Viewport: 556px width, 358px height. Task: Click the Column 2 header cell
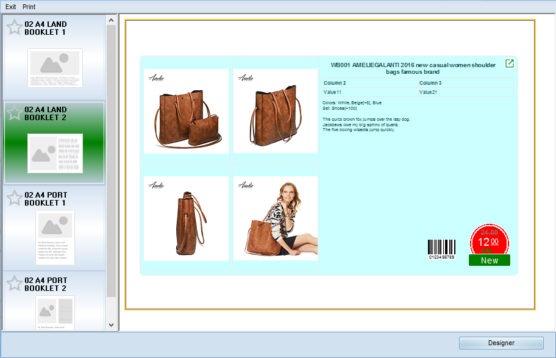coord(371,83)
